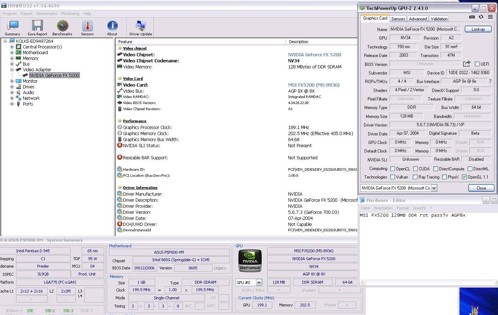Click the Video Bus row icon
The image size is (498, 315).
coord(120,91)
